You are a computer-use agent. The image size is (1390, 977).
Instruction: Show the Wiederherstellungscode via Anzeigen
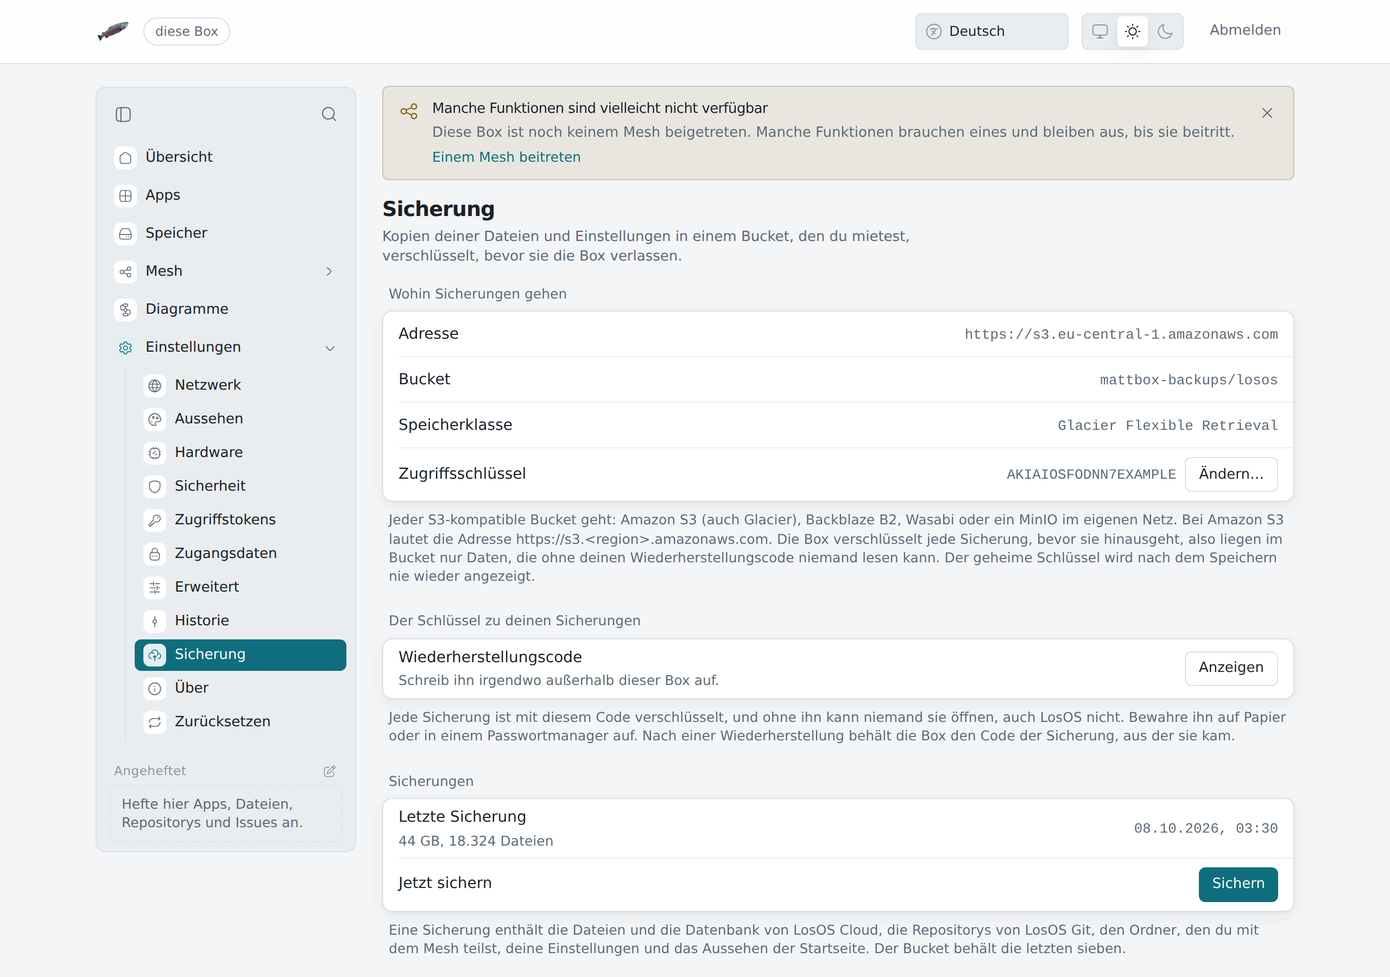[x=1231, y=668]
